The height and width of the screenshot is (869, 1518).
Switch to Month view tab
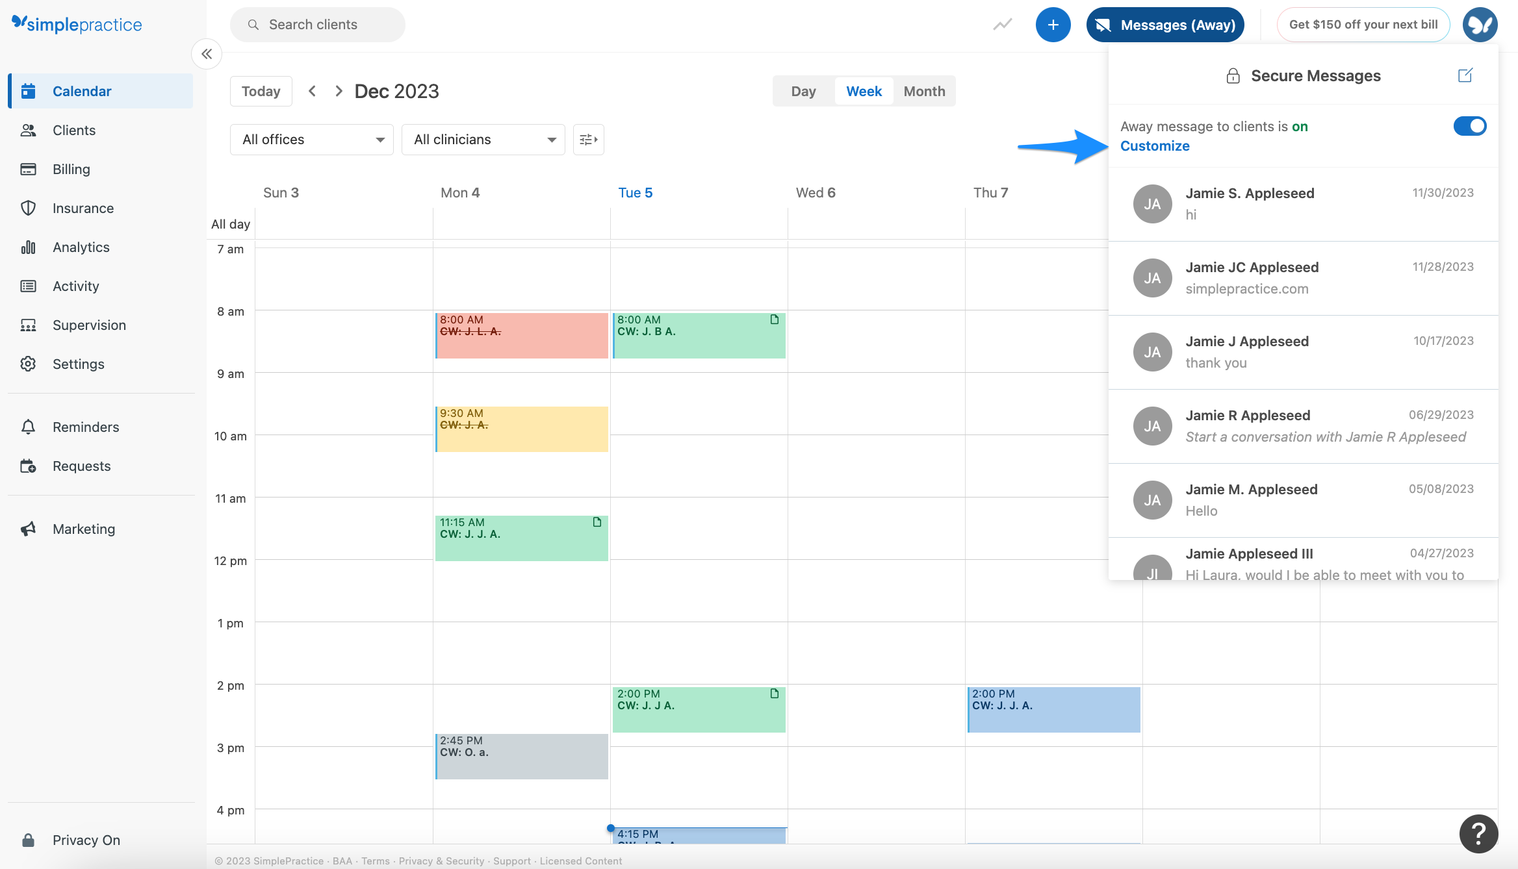924,91
